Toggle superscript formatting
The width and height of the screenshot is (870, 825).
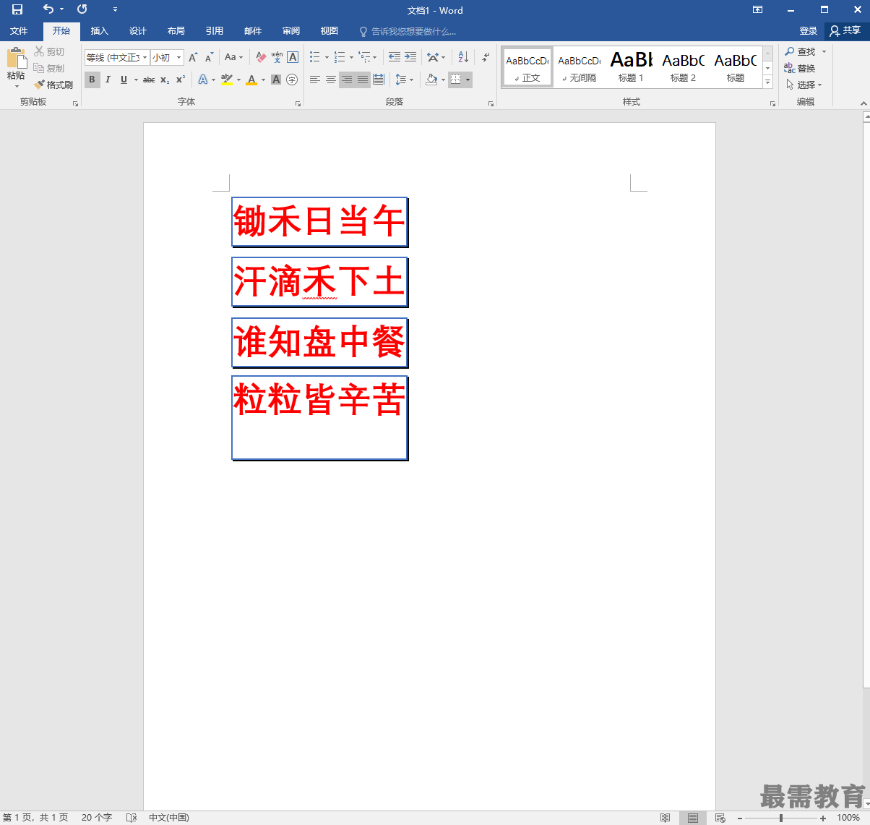point(181,80)
